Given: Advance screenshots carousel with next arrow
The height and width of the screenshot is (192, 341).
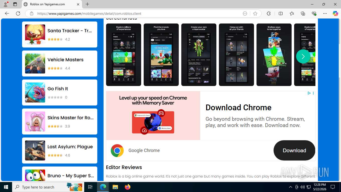Looking at the screenshot, I should pos(303,56).
